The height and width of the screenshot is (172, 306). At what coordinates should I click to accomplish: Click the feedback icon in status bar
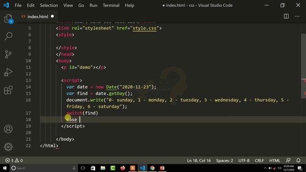pyautogui.click(x=288, y=161)
